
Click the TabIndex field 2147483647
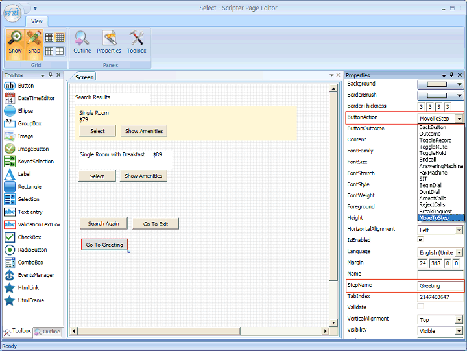pyautogui.click(x=440, y=297)
